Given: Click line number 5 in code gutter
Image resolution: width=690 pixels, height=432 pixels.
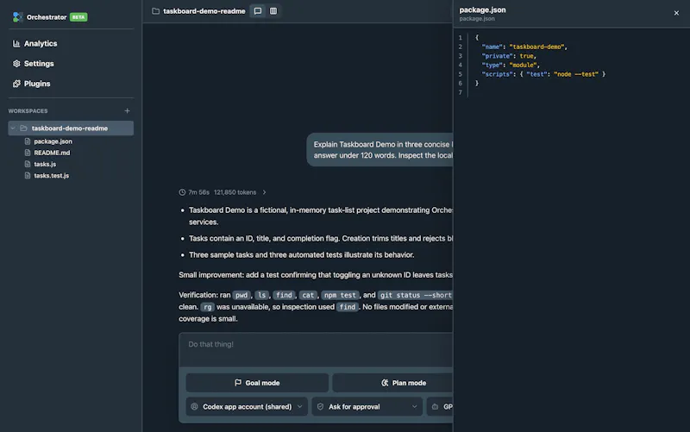Looking at the screenshot, I should [x=461, y=74].
